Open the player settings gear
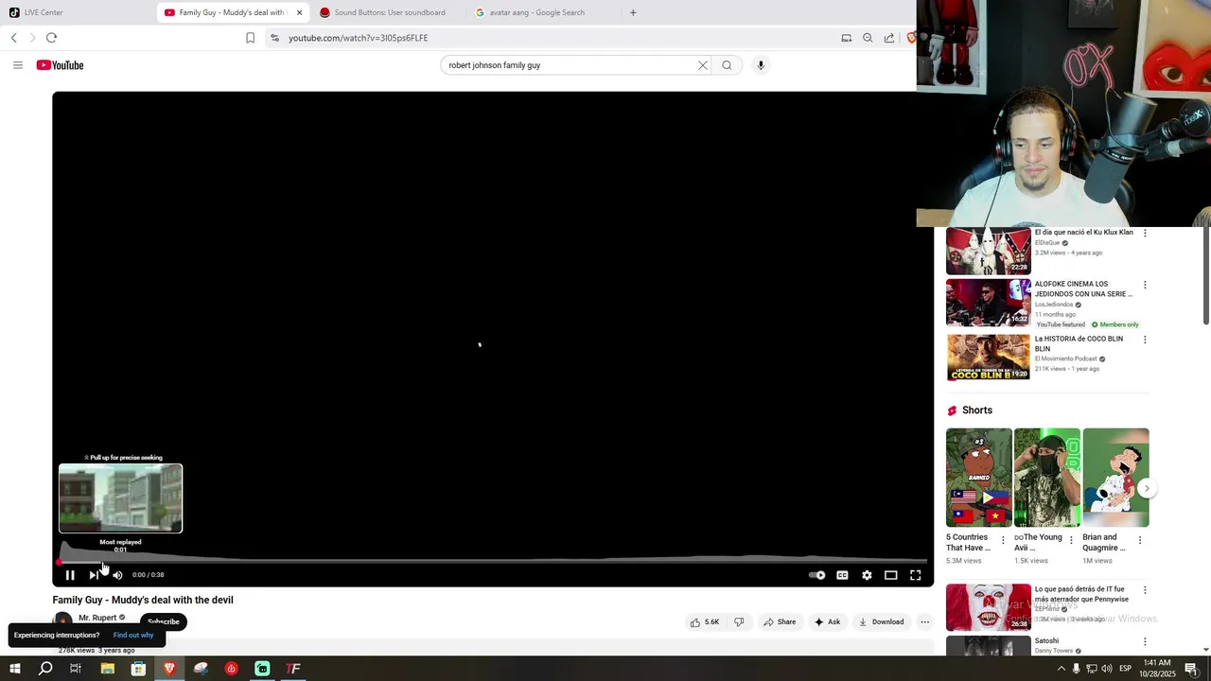 pos(867,575)
